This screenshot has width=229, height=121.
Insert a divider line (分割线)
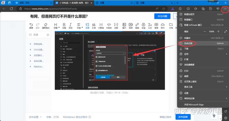(x=101, y=26)
